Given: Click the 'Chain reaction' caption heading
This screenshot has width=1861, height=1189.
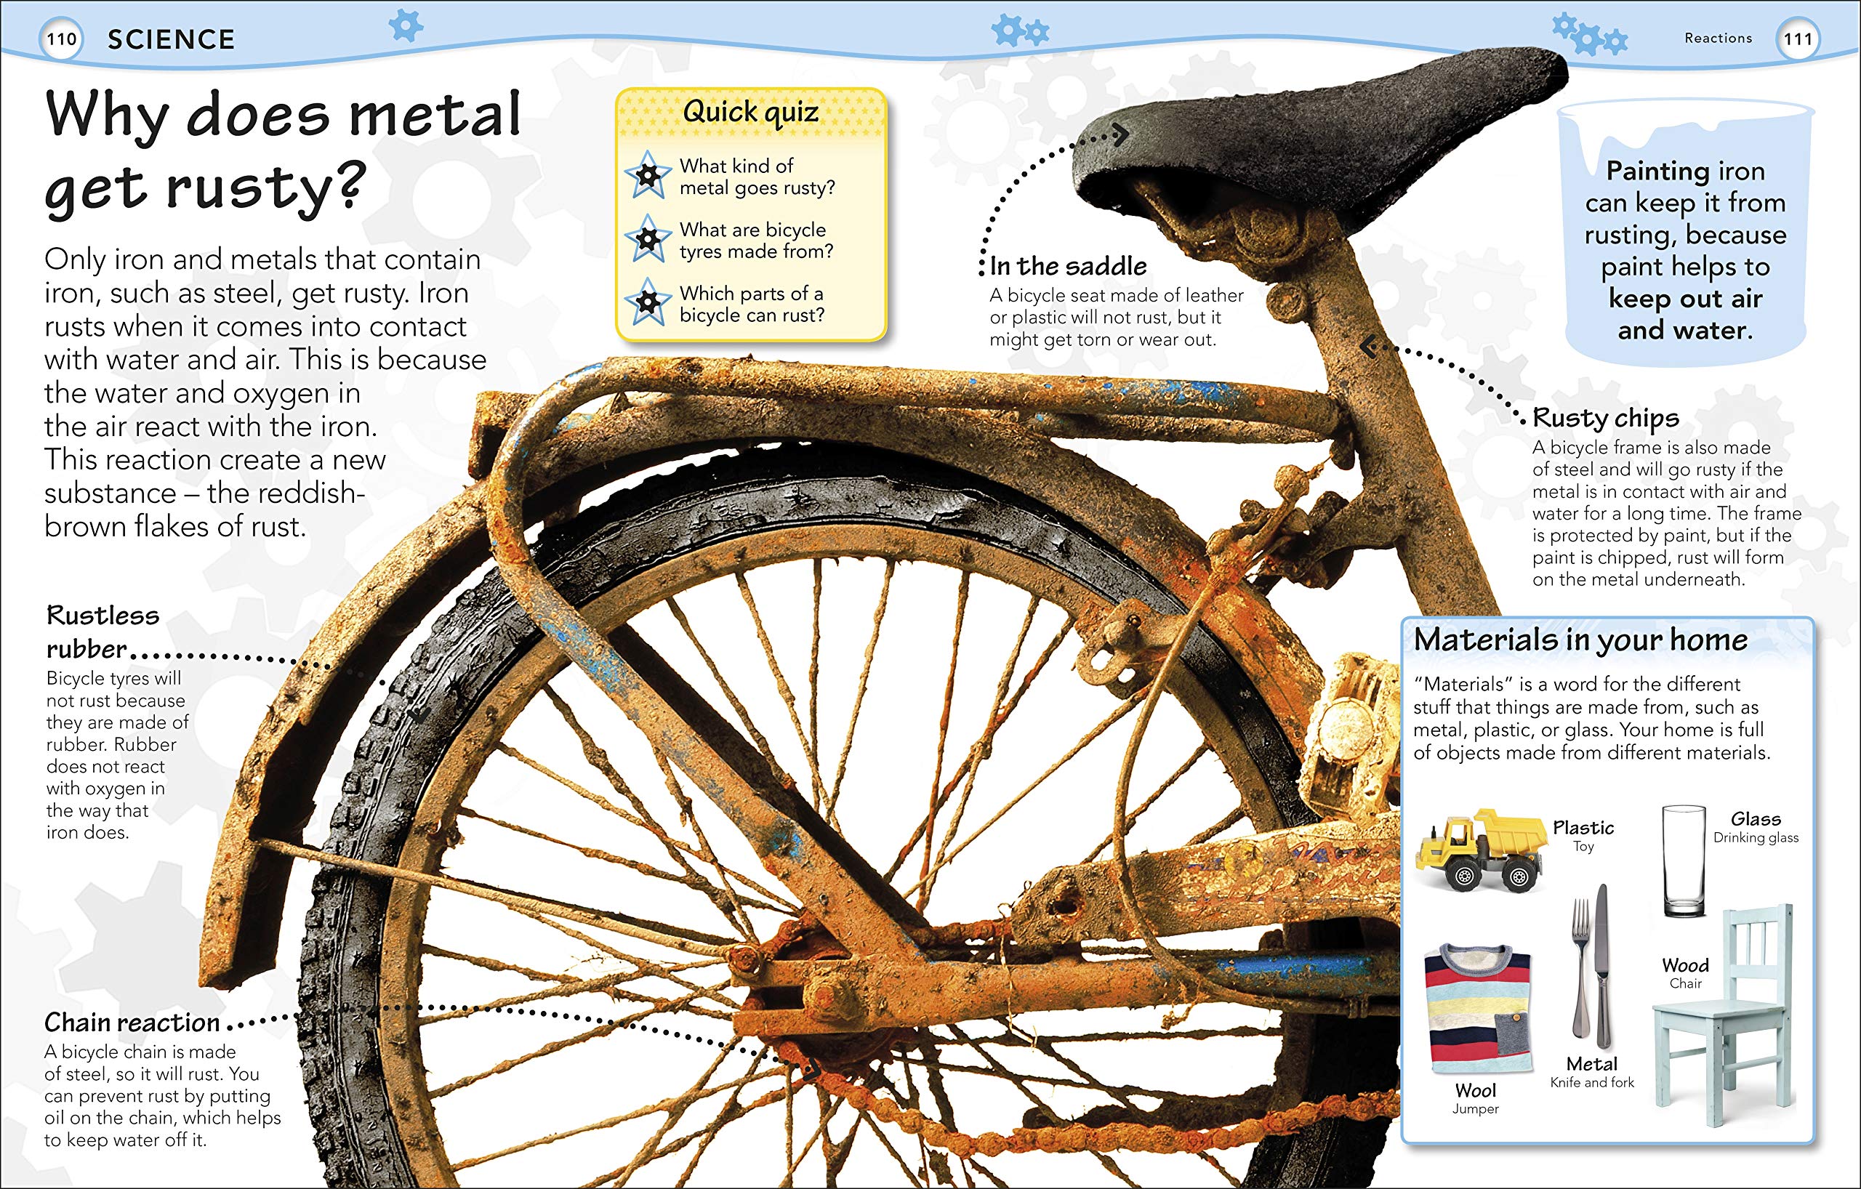Looking at the screenshot, I should [132, 1023].
